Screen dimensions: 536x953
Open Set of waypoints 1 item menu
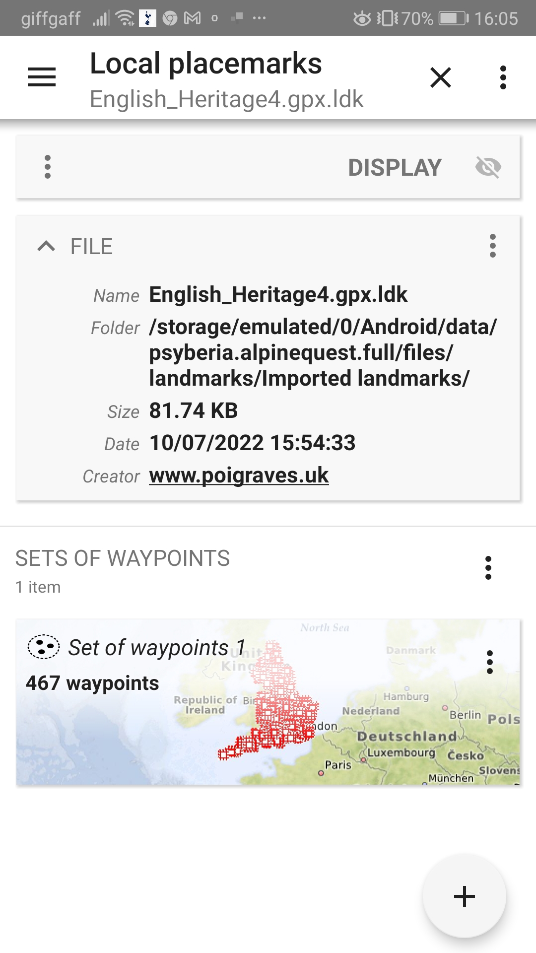pos(489,662)
